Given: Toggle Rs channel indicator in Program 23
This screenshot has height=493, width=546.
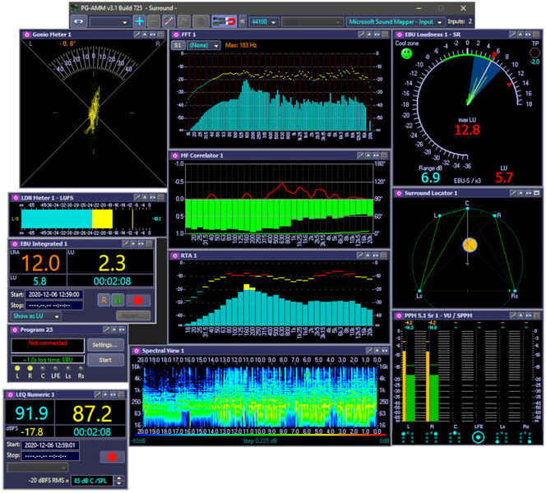Looking at the screenshot, I should point(81,368).
